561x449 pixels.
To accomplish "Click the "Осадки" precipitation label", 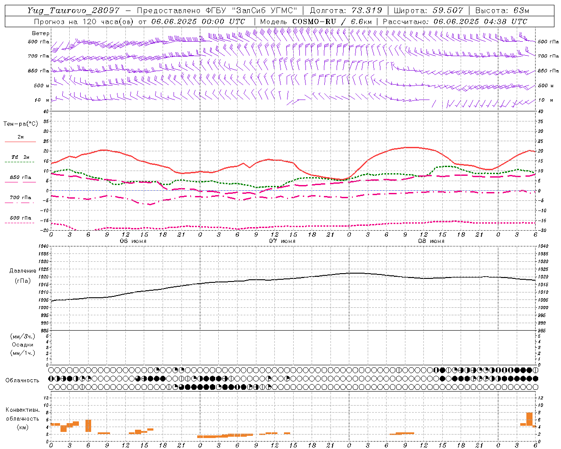I will pyautogui.click(x=23, y=345).
